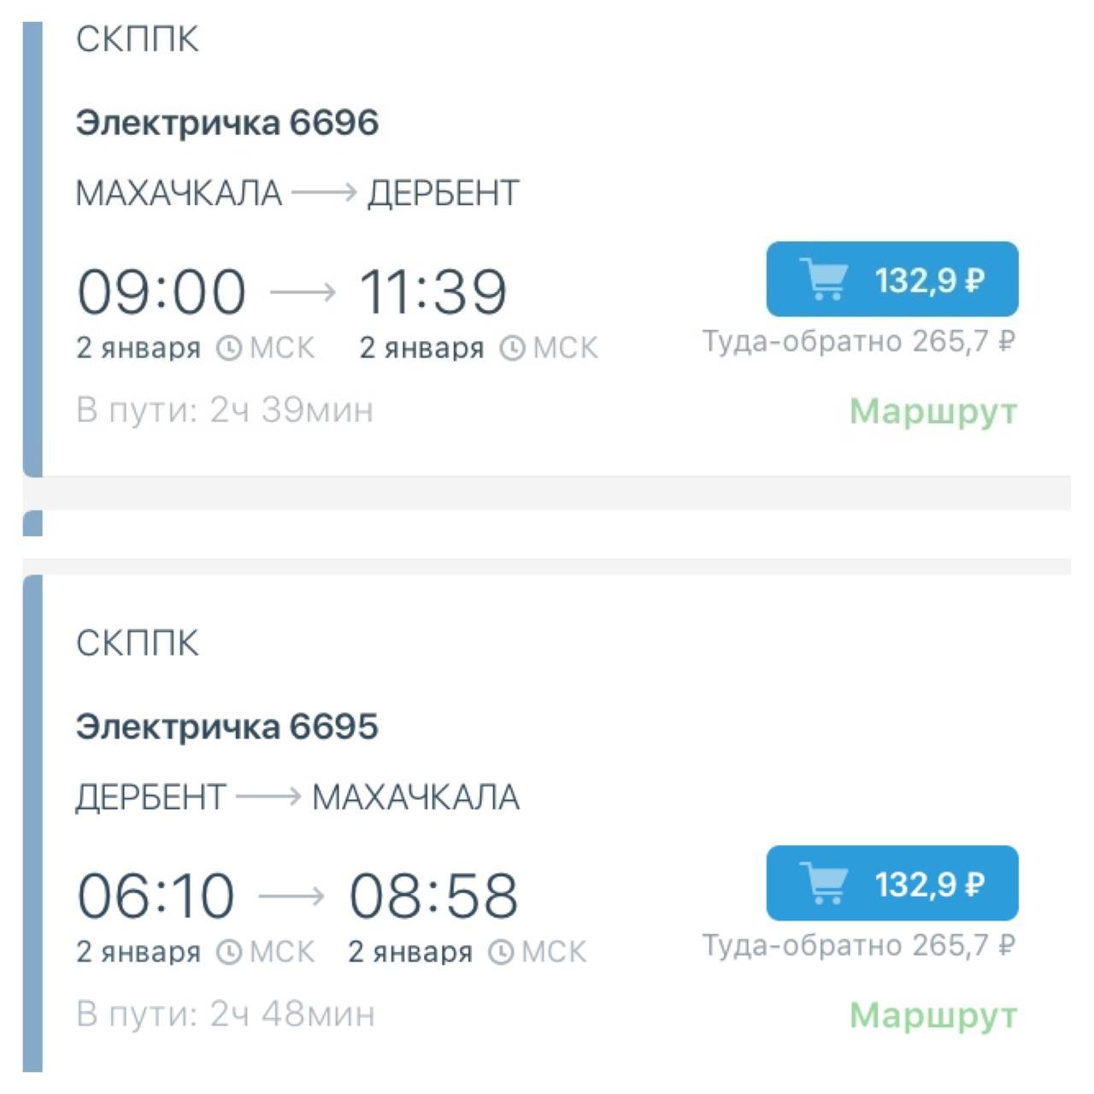The width and height of the screenshot is (1094, 1094).
Task: Click the clock icon beside 09:00 departure
Action: (x=228, y=349)
